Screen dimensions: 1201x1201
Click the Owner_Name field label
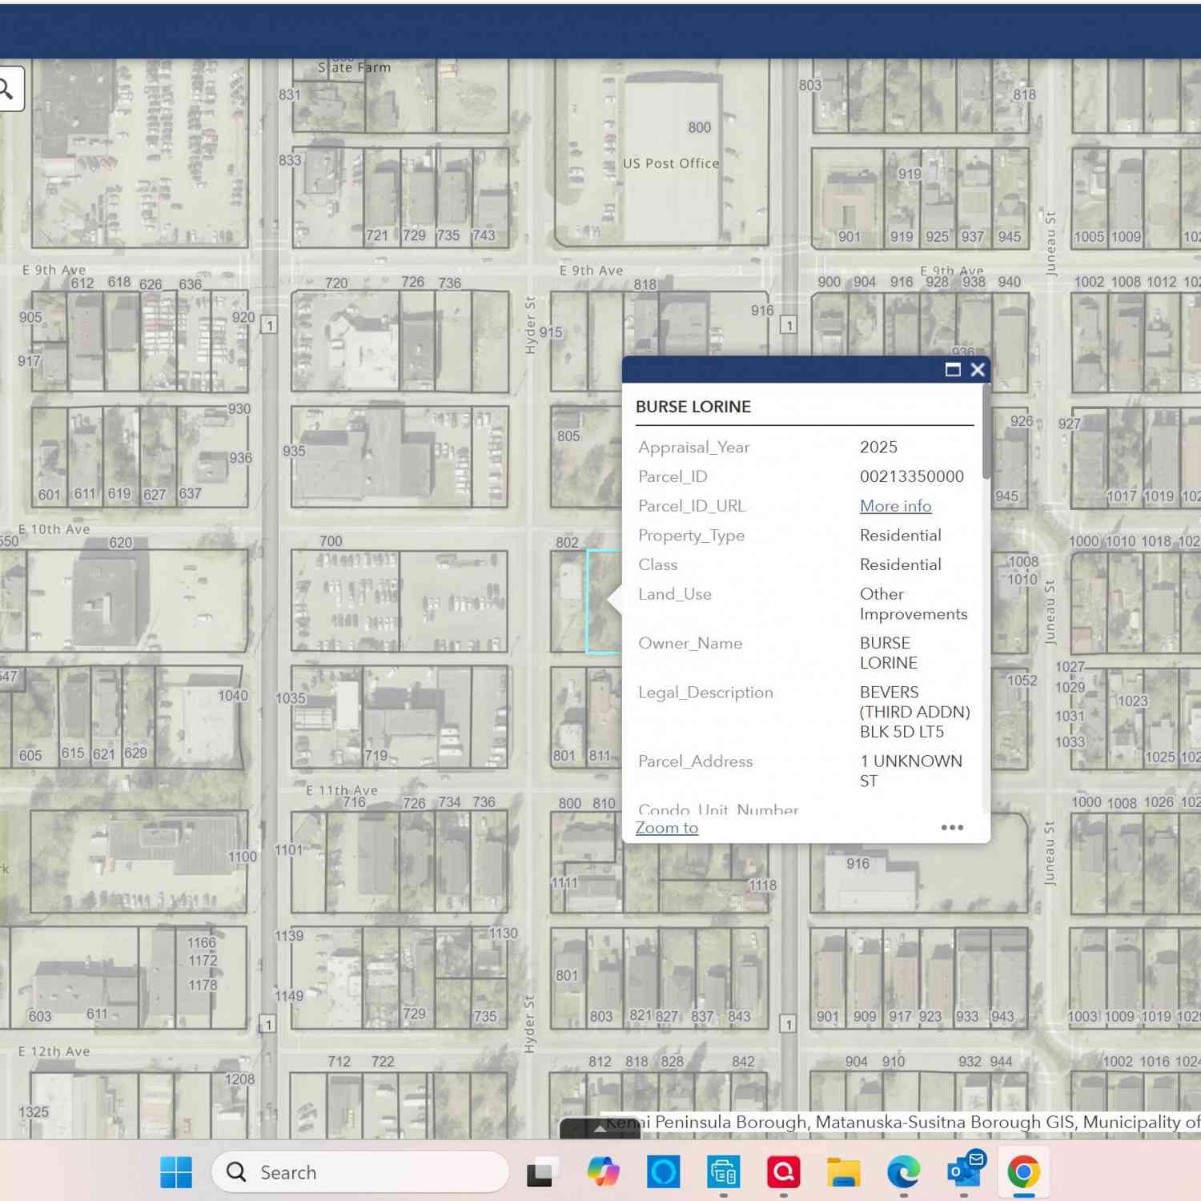[x=690, y=643]
